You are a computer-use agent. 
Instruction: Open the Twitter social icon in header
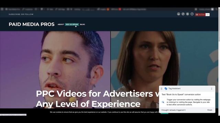[x=183, y=14]
